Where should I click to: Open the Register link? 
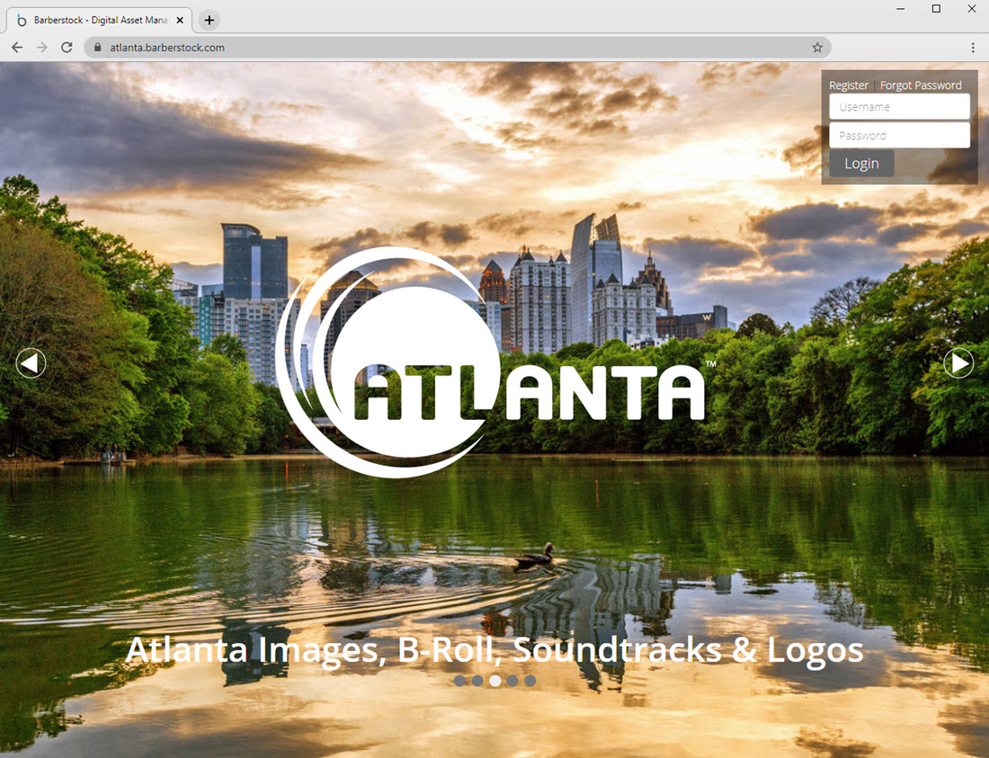click(x=849, y=85)
